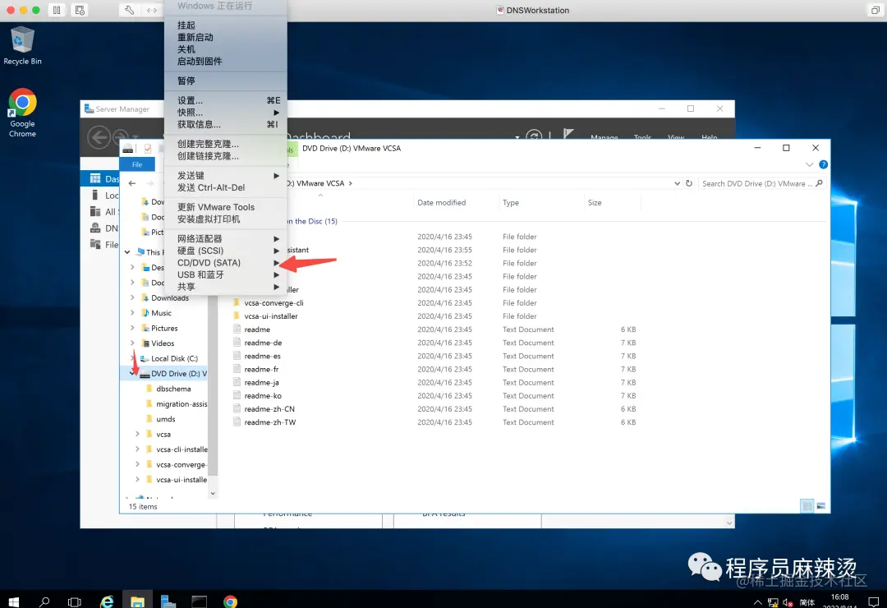Open Server Manager from the taskbar
The width and height of the screenshot is (887, 608).
point(168,601)
